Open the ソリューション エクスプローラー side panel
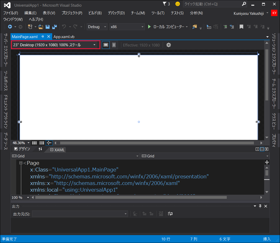This screenshot has height=243, width=280. click(x=274, y=54)
